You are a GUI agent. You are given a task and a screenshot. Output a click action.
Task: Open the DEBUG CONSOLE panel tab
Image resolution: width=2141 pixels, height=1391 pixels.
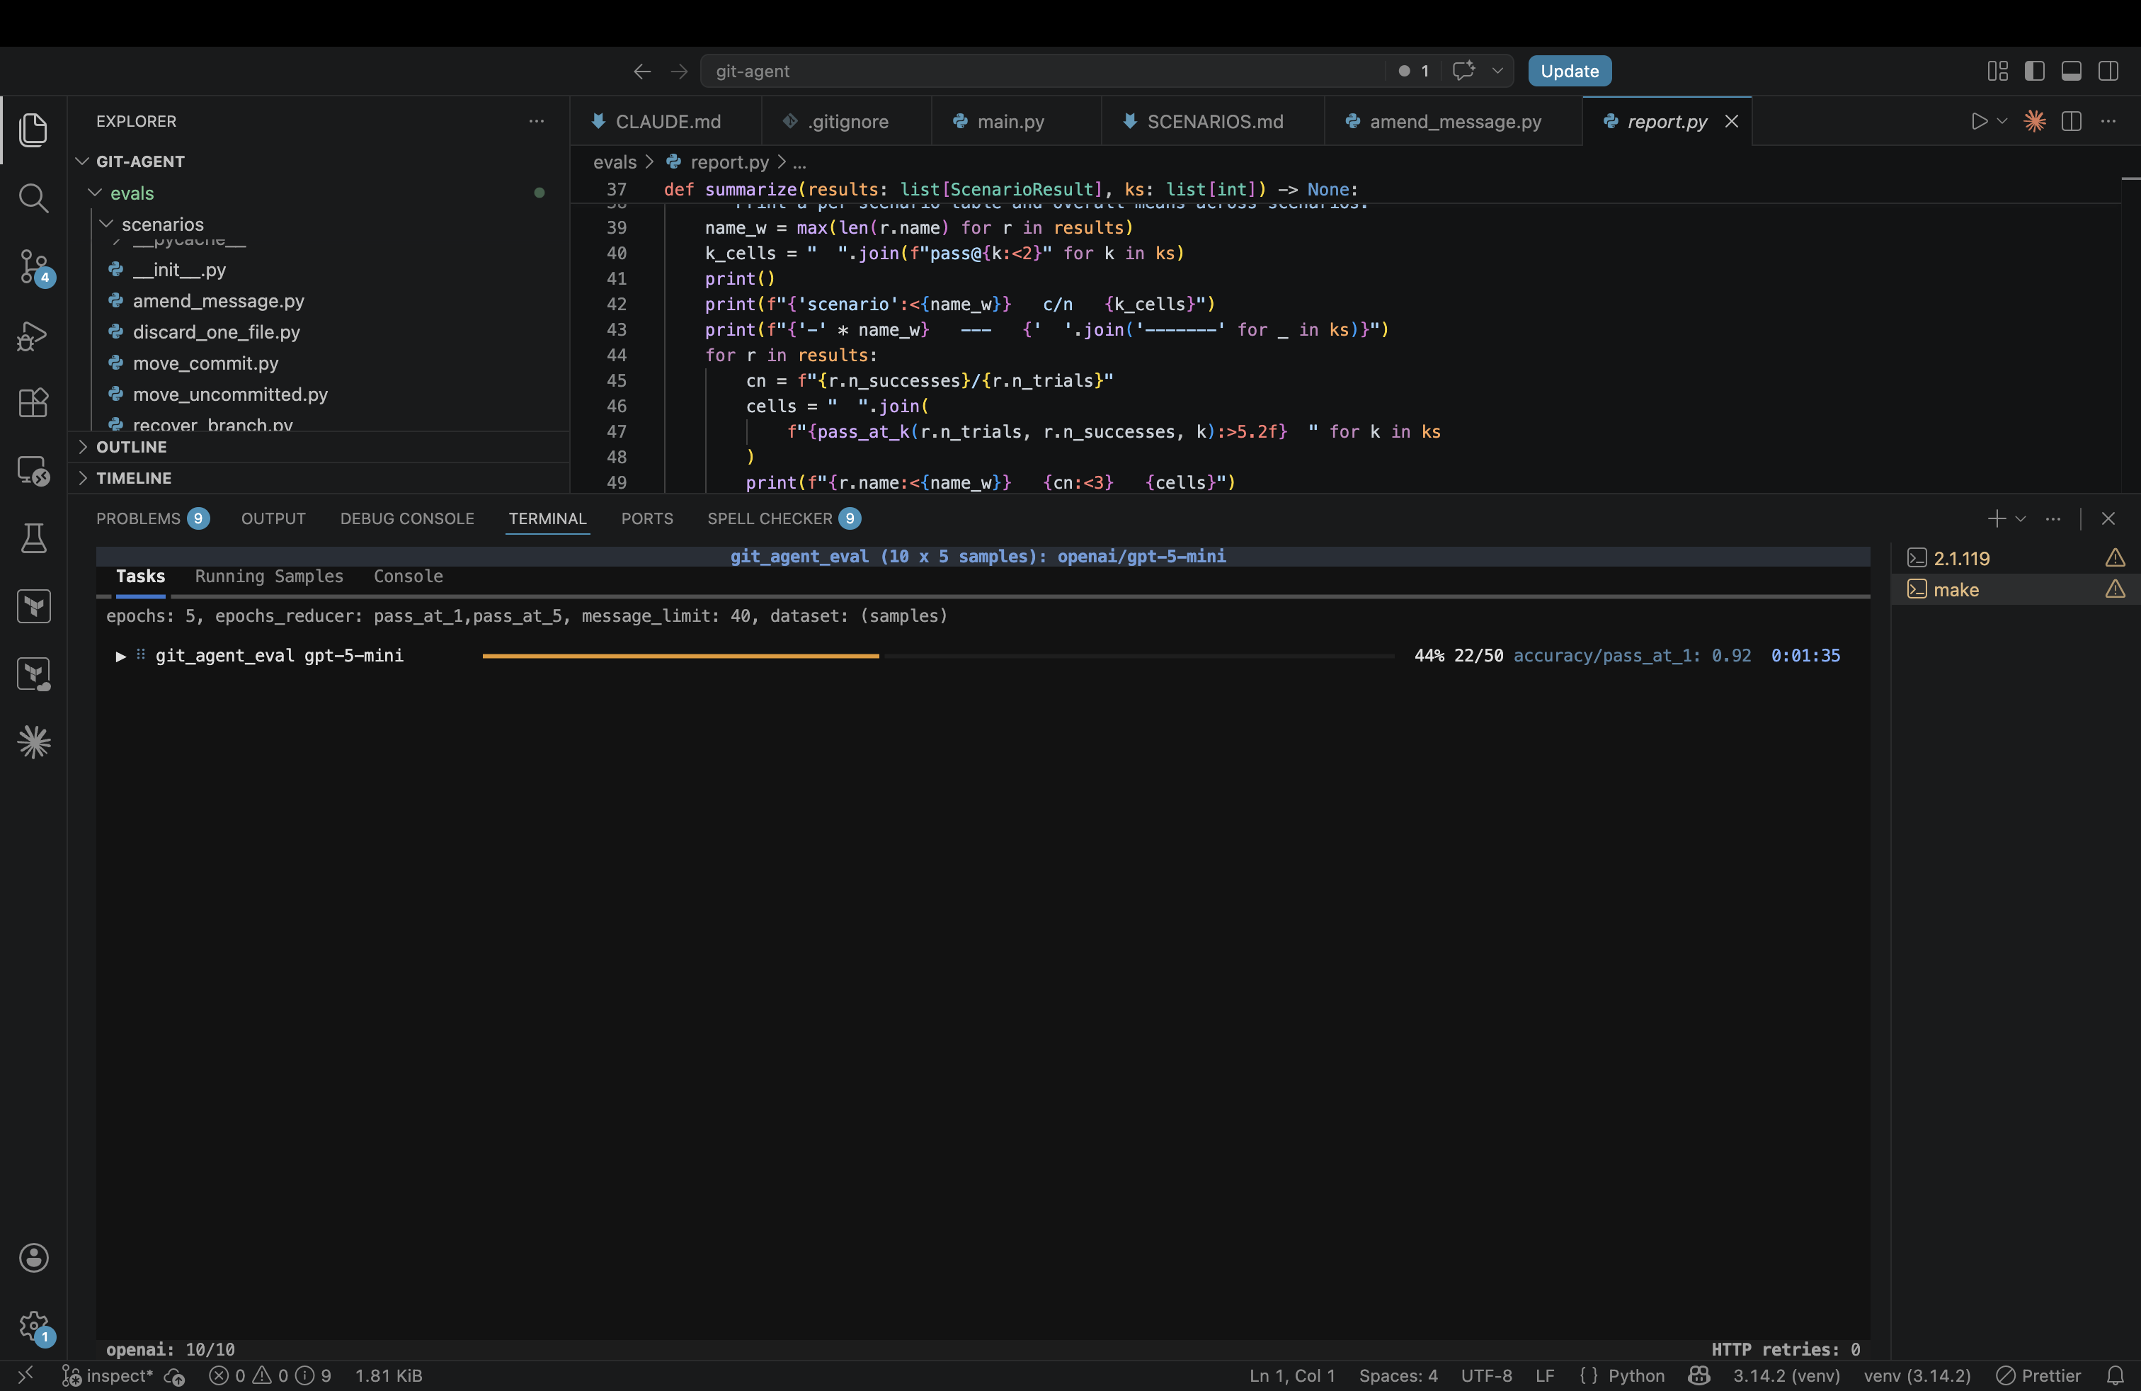[x=406, y=519]
